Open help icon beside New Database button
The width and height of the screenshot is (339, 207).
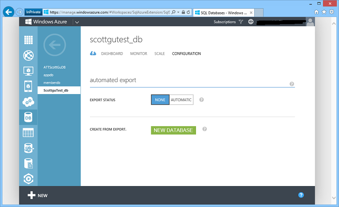(x=205, y=129)
